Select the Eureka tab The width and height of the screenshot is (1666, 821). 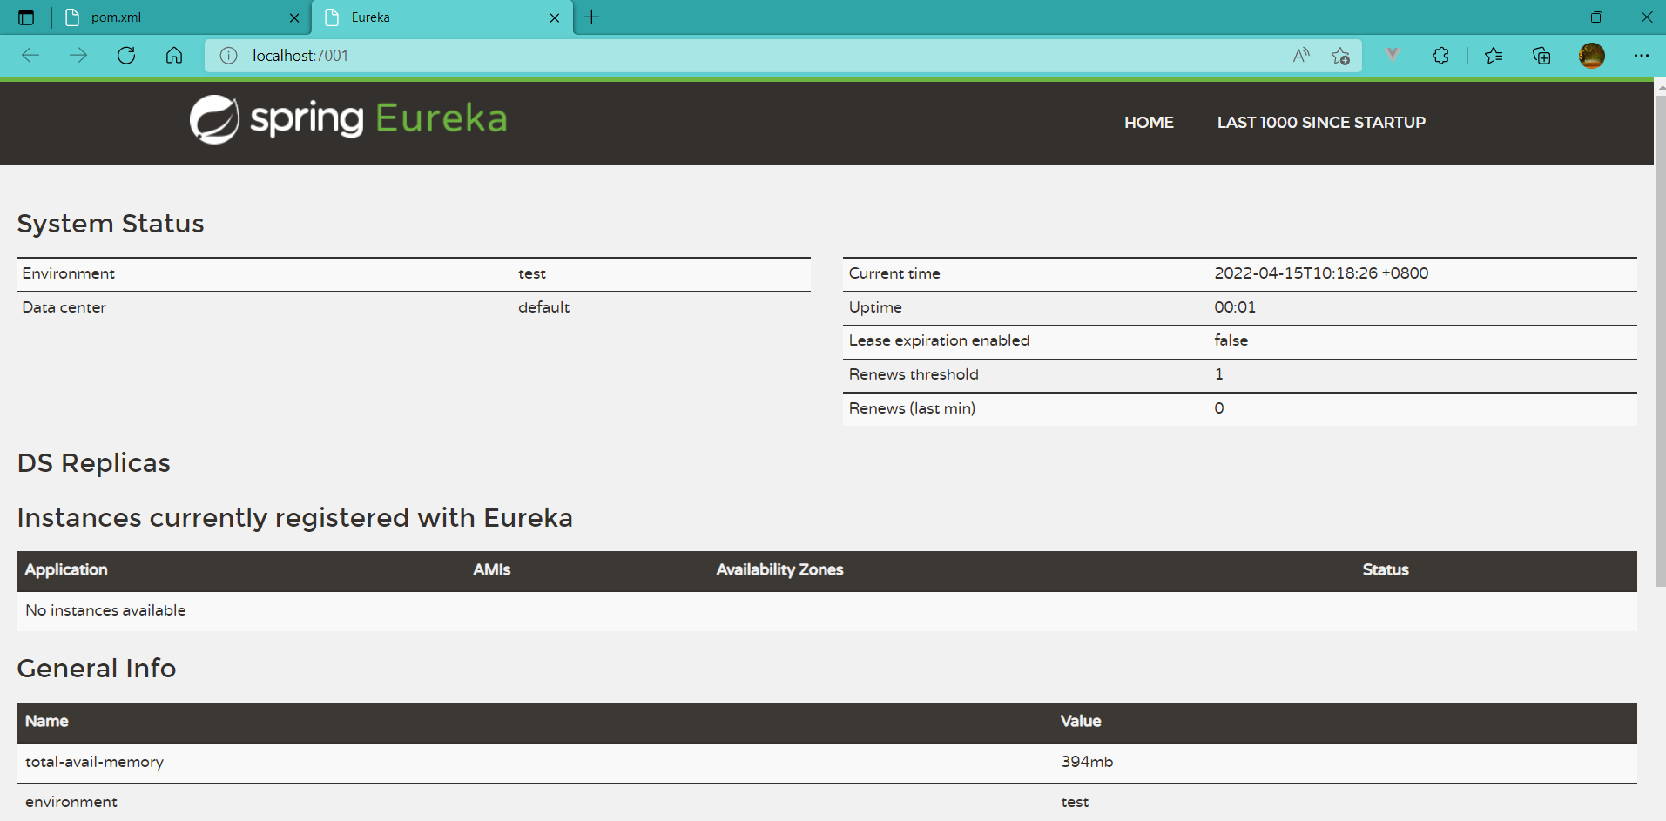[442, 17]
